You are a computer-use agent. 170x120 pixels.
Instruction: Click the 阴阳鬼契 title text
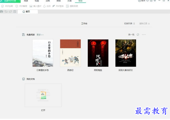pyautogui.click(x=98, y=70)
